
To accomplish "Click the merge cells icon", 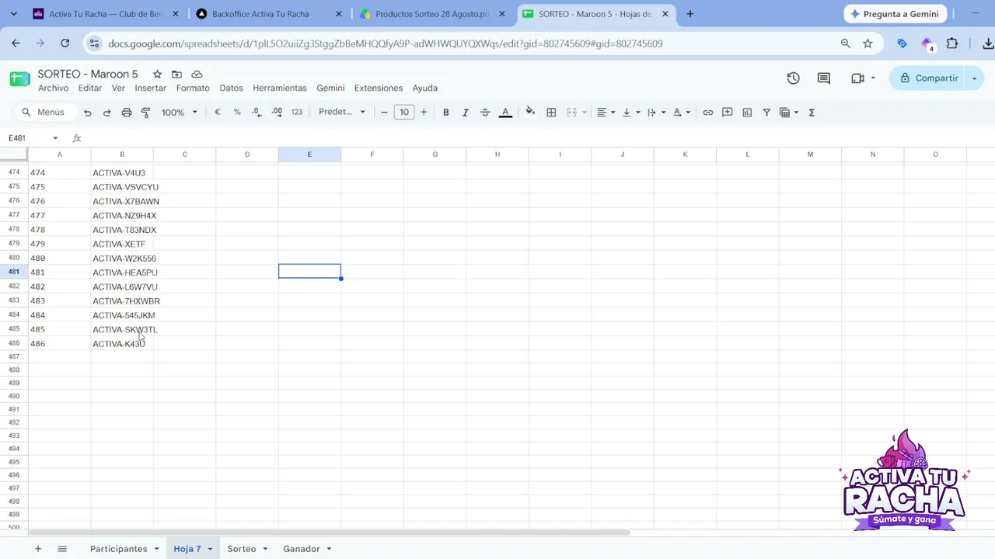I will pos(571,113).
